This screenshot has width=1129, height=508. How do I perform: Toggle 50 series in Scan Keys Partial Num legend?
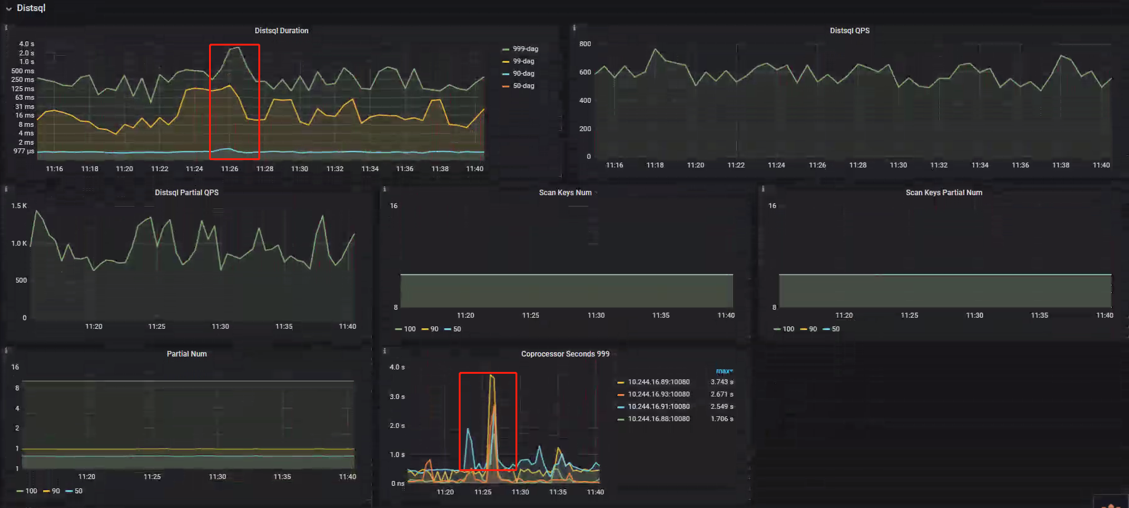[835, 329]
